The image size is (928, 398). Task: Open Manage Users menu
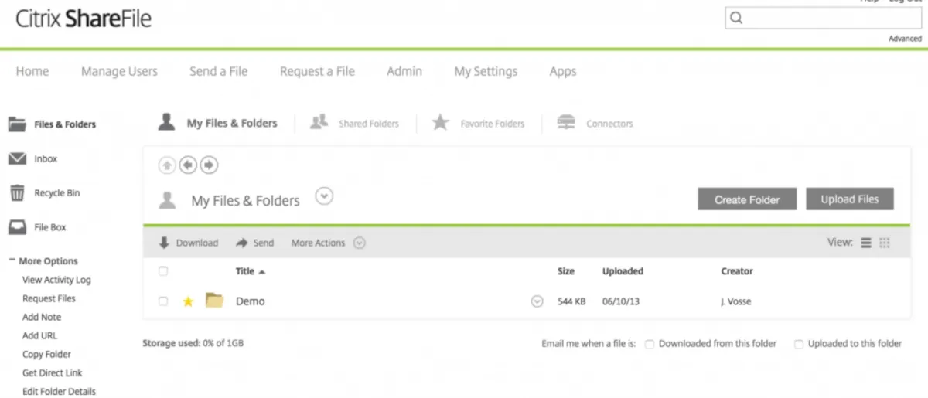119,71
